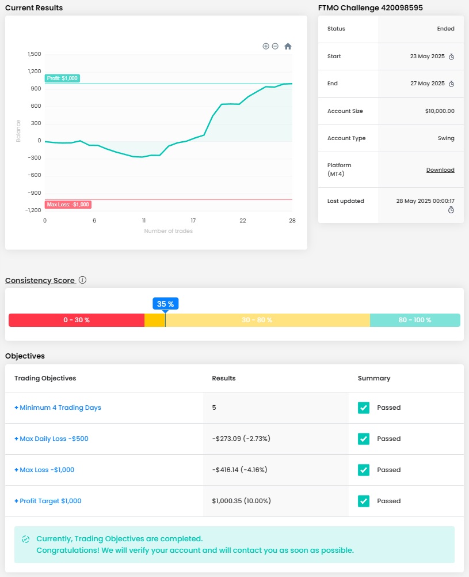Image resolution: width=469 pixels, height=577 pixels.
Task: Click the check icon in objectives completed banner
Action: pyautogui.click(x=25, y=539)
